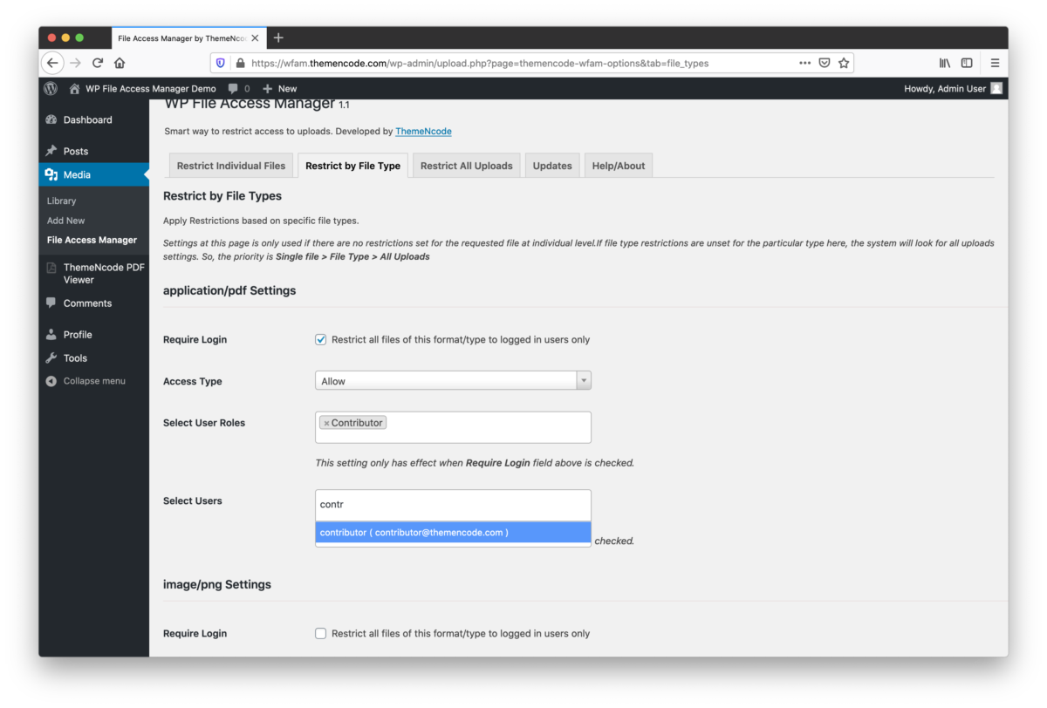Click the browser Back arrow button

[x=52, y=63]
